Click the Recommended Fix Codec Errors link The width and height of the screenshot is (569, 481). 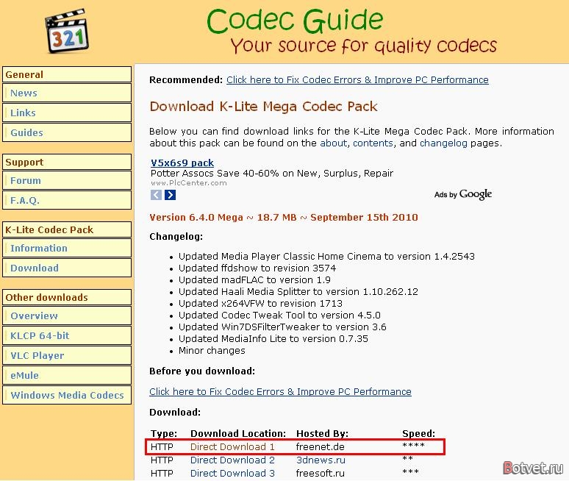coord(357,80)
